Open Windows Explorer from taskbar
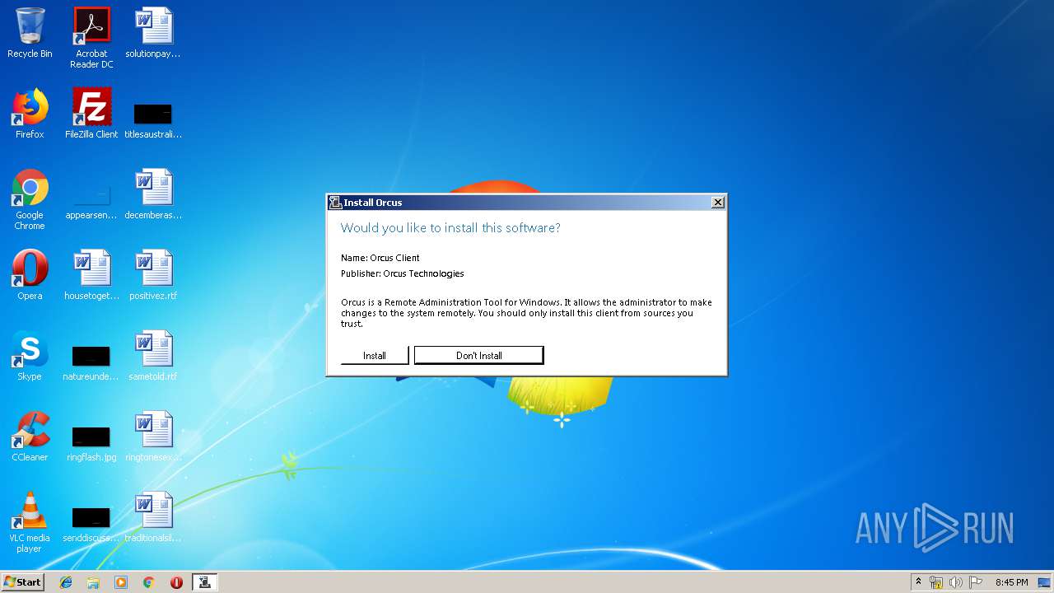The height and width of the screenshot is (593, 1054). tap(93, 582)
